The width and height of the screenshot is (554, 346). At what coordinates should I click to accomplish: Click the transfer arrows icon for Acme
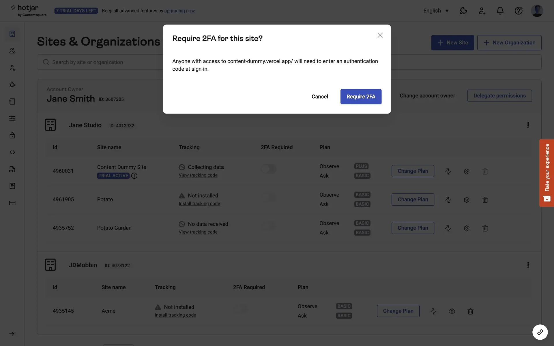[x=433, y=311]
